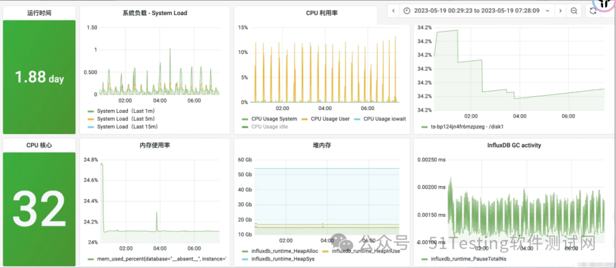Screen dimensions: 616x268
Task: Click the 0.00200 ms axis label
Action: click(x=431, y=188)
